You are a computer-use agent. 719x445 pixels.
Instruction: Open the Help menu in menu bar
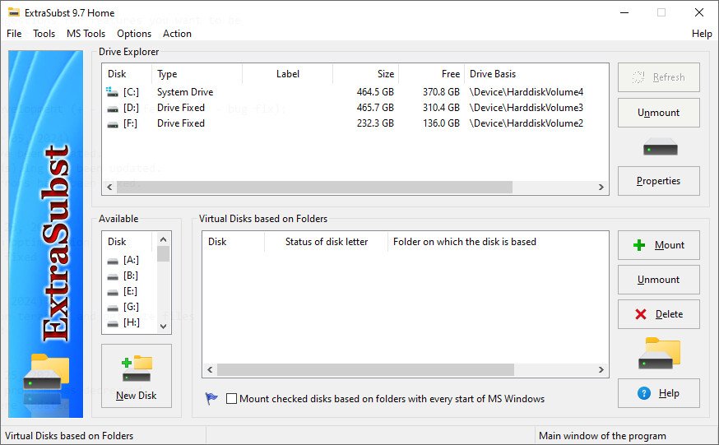point(702,34)
